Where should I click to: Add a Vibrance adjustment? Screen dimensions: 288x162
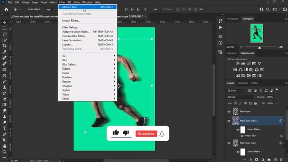(259, 63)
